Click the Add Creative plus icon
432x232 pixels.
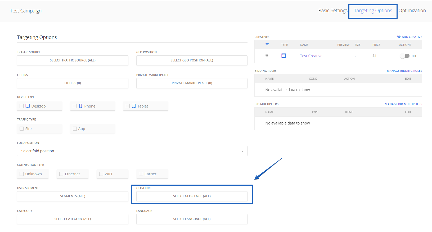click(x=399, y=37)
